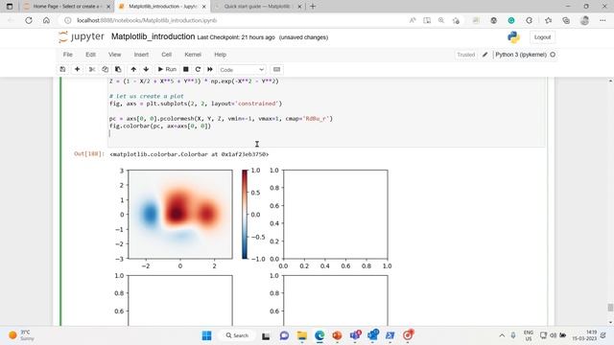Show hidden system tray icons chevron
This screenshot has width=614, height=345.
coord(502,335)
